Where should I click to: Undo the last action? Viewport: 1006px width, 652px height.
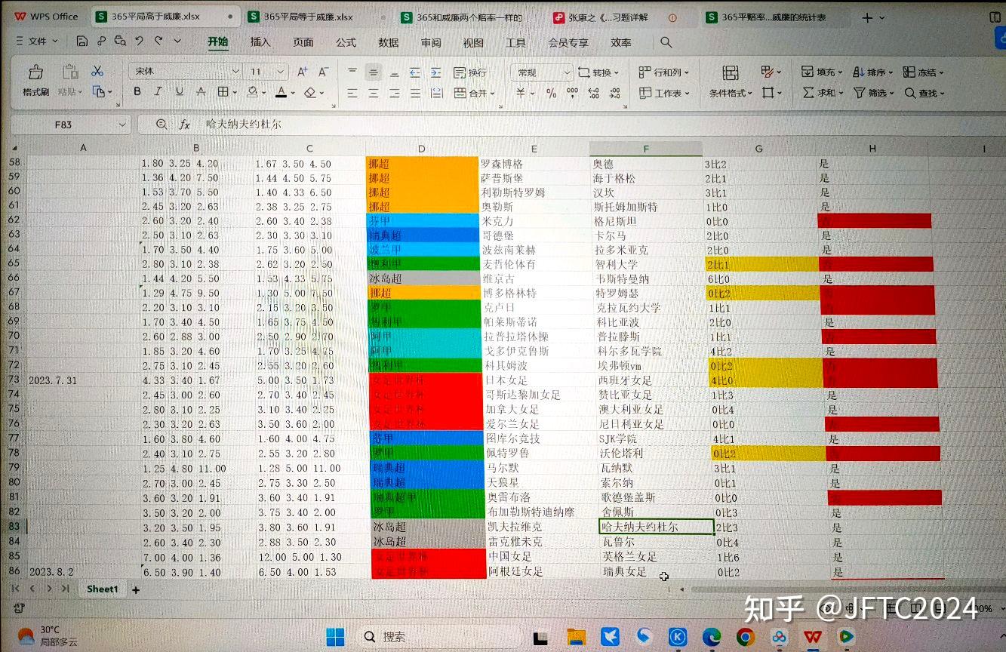click(139, 42)
